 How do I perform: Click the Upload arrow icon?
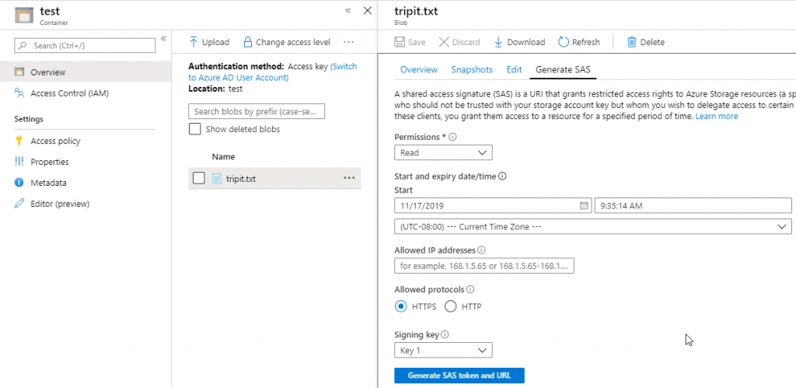coord(193,42)
